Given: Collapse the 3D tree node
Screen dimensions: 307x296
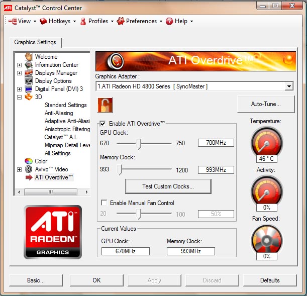Looking at the screenshot, I should [x=20, y=97].
